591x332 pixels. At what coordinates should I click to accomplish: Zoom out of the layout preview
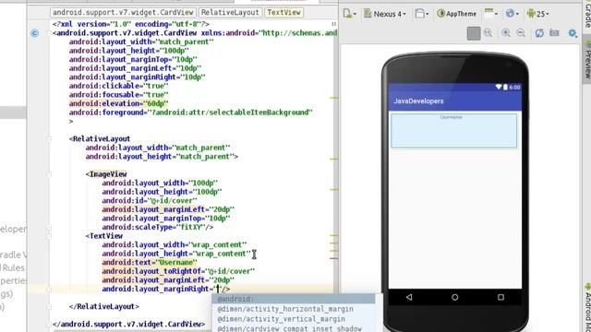pyautogui.click(x=521, y=33)
